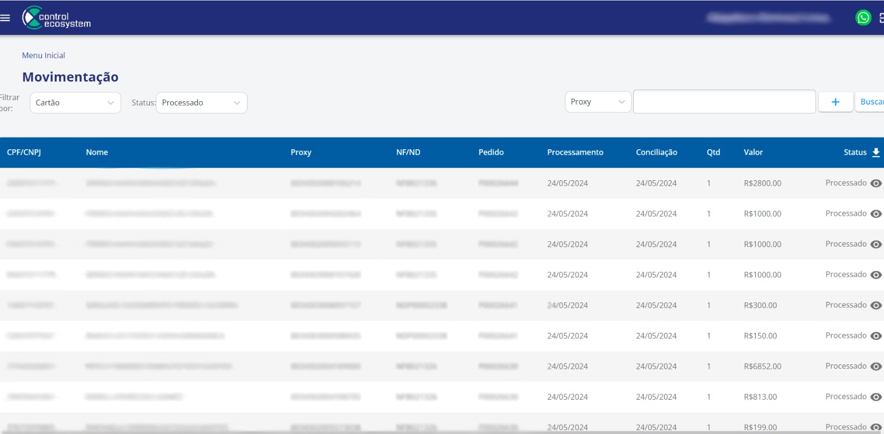Click the Control Ecosystem logo

(x=56, y=18)
